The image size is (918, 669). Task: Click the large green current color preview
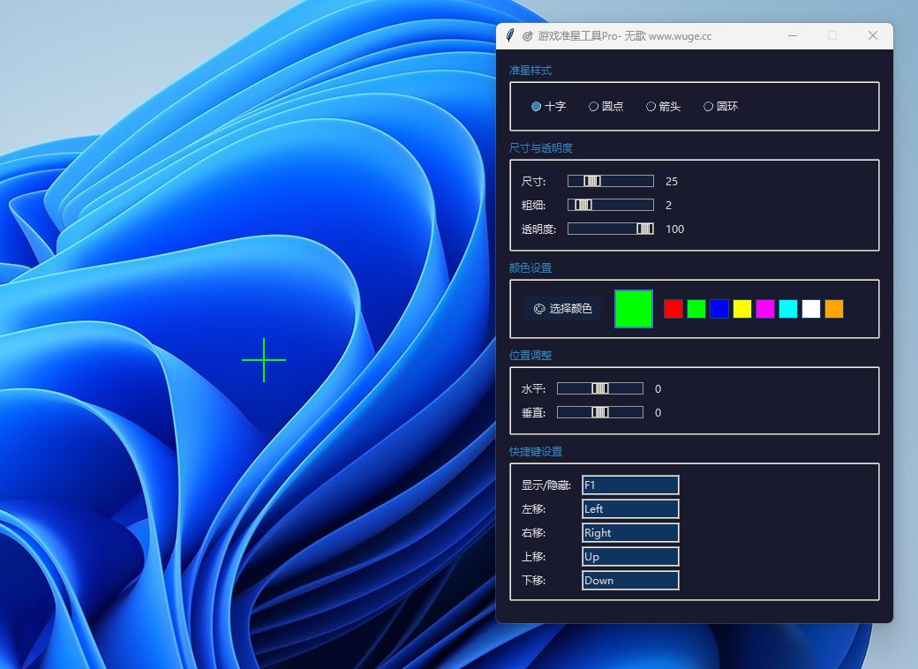[633, 309]
